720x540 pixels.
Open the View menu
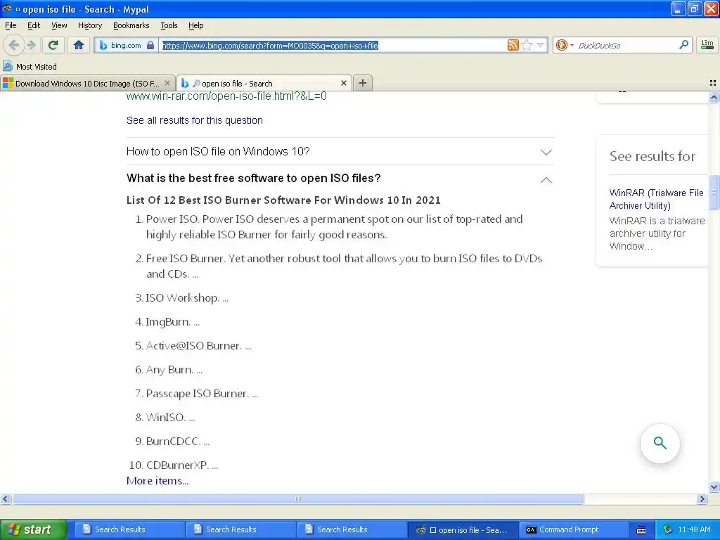(59, 25)
